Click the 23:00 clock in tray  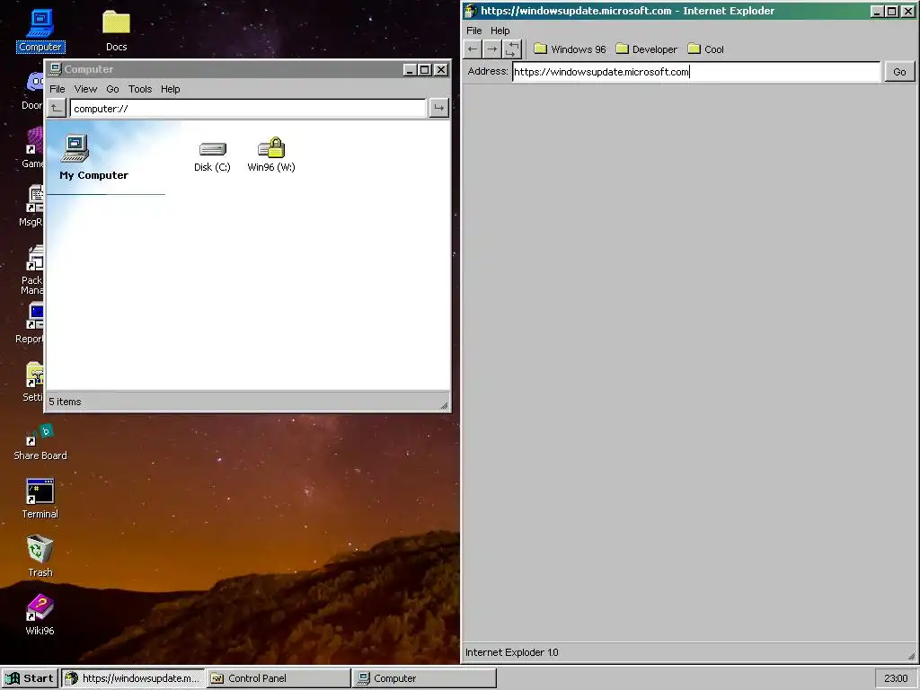point(896,678)
